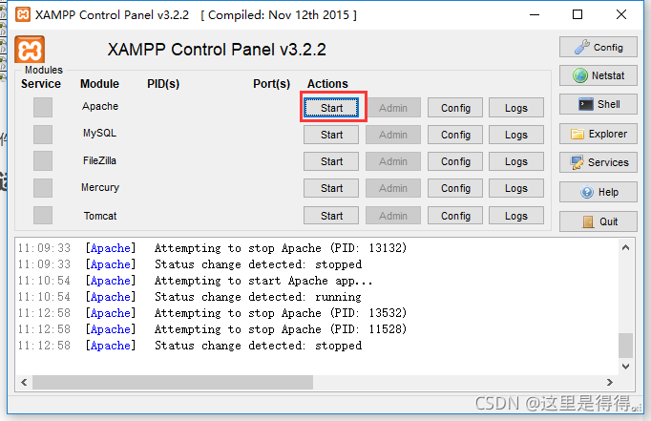
Task: View Tomcat Logs
Action: click(516, 216)
